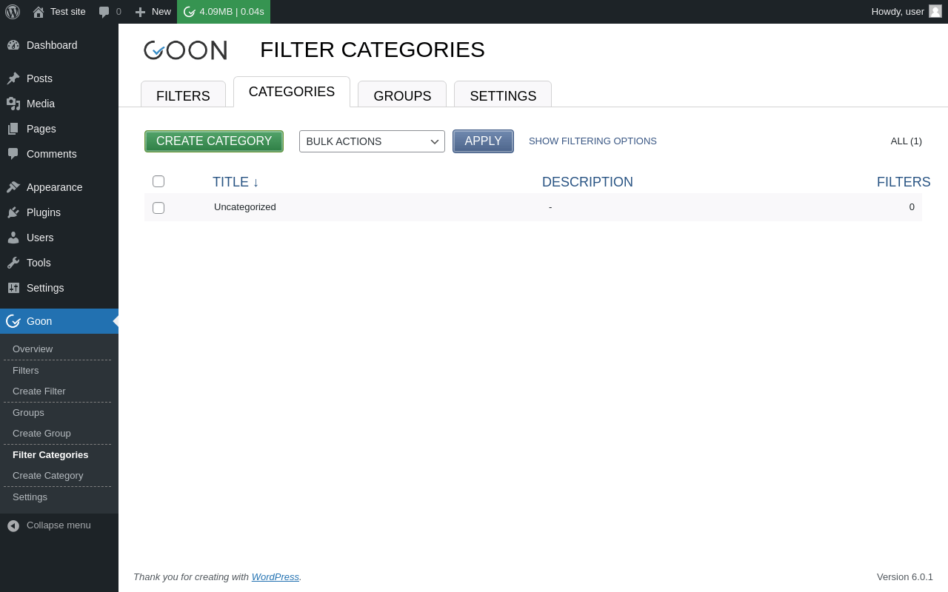Click the Test site name link
Screen dimensions: 948x592
[x=68, y=12]
